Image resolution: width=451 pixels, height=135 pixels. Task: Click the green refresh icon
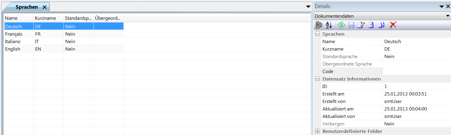341,25
